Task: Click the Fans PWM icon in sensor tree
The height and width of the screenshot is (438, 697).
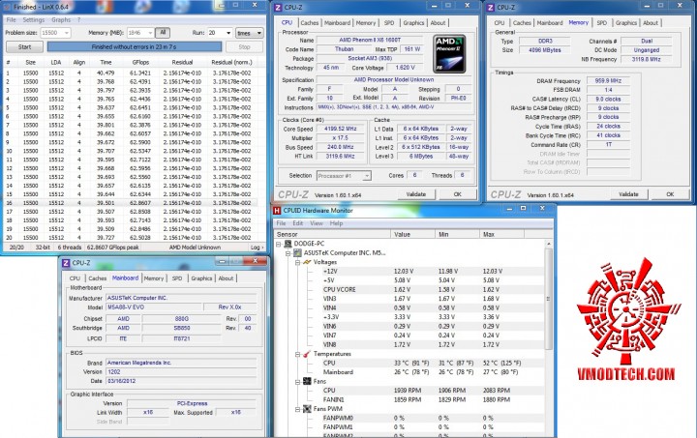Action: click(307, 409)
